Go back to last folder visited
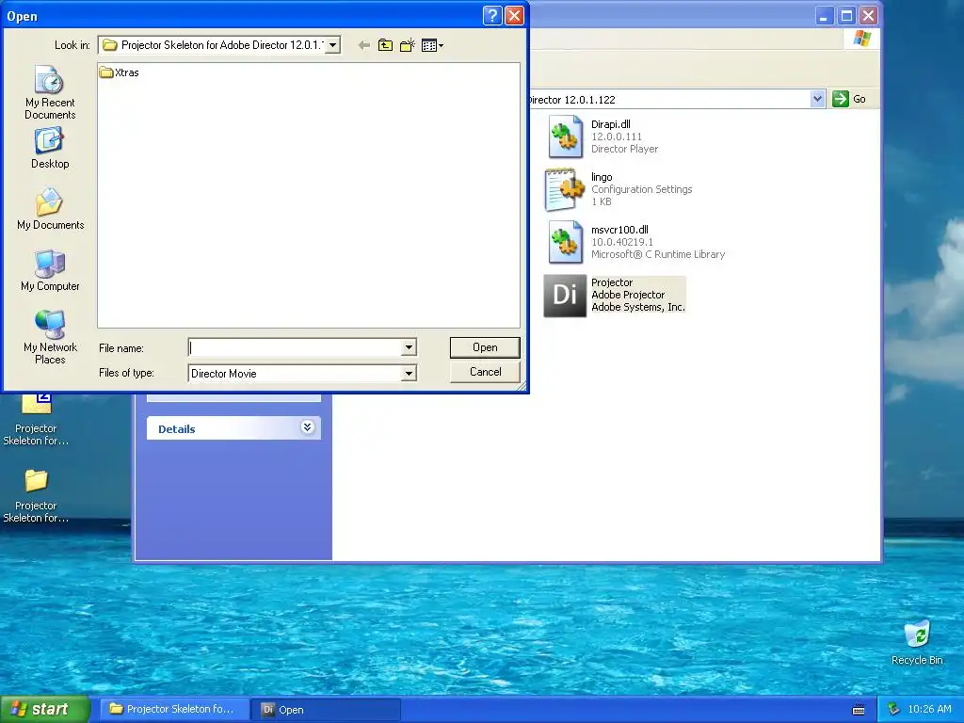This screenshot has height=723, width=964. point(364,45)
